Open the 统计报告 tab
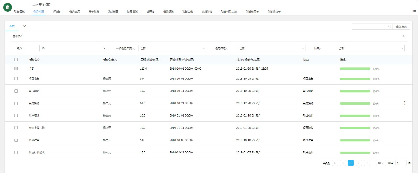418x173 pixels. (x=113, y=11)
